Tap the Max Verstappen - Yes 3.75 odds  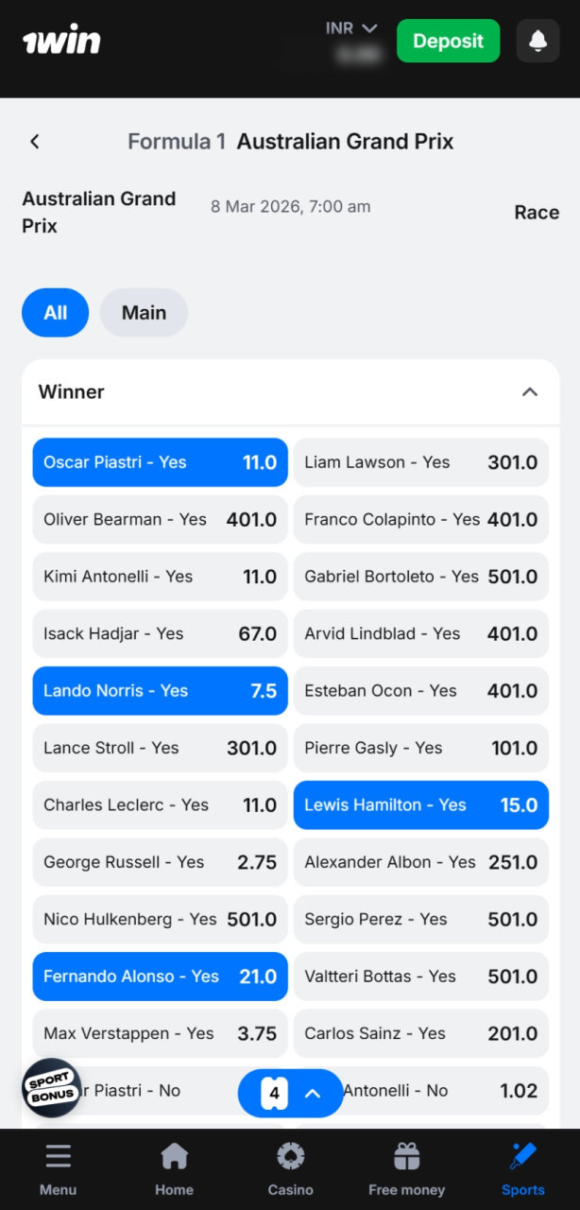tap(159, 1033)
